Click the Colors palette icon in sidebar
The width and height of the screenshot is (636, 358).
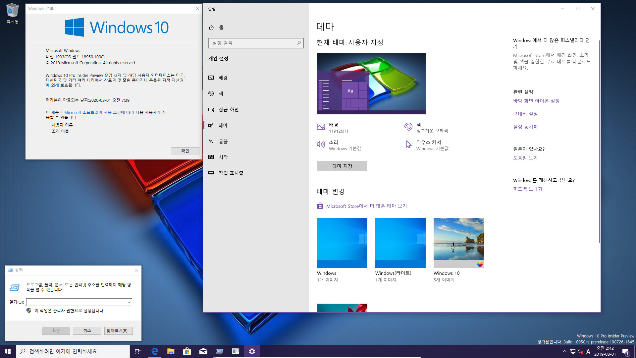pos(211,93)
